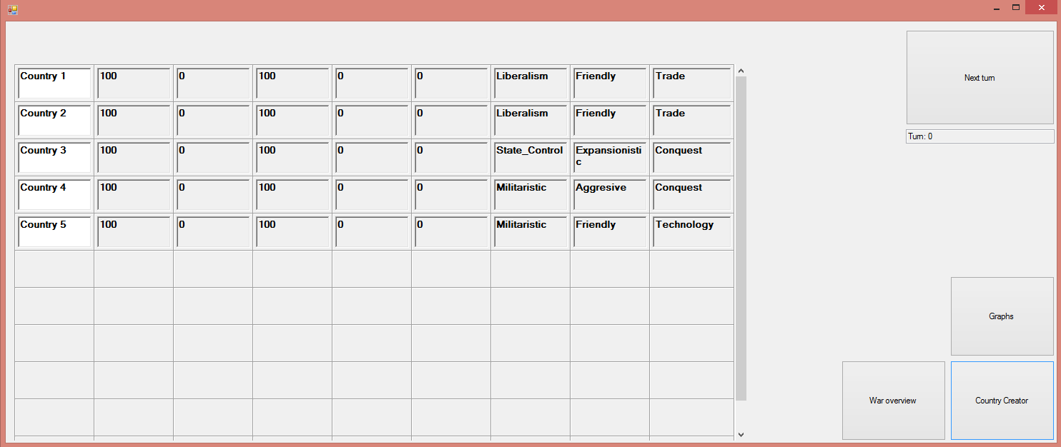Click Country 5's Militaristic cell
The width and height of the screenshot is (1061, 447).
click(x=530, y=231)
